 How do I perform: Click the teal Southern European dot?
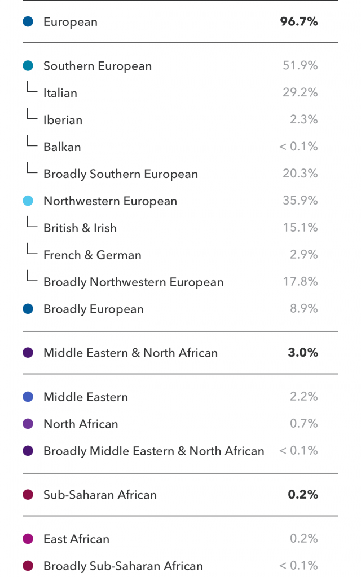(28, 66)
